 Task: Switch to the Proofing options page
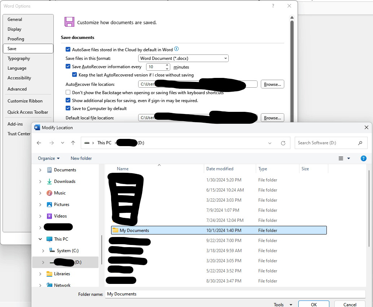tap(16, 39)
